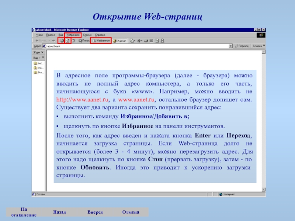The height and width of the screenshot is (221, 295).
Task: Click the Refresh page toolbar icon
Action: [x=67, y=41]
